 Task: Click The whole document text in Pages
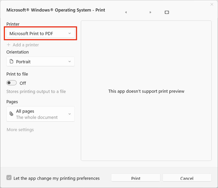coord(37,117)
